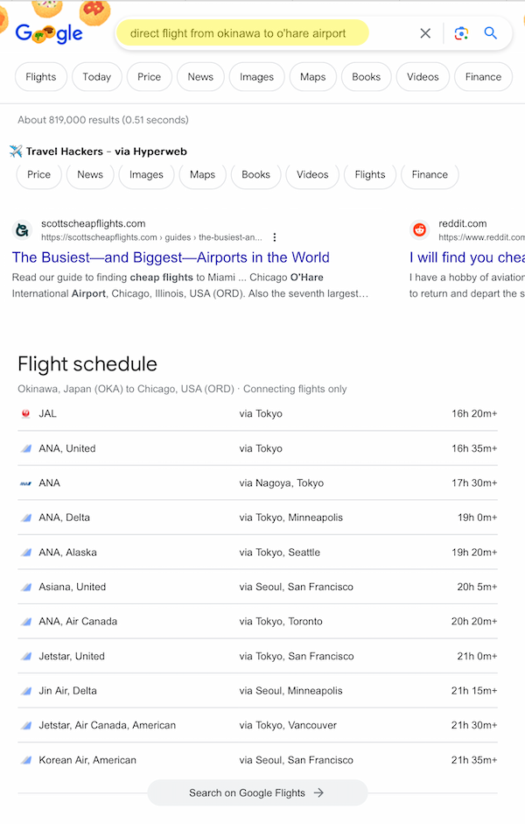Select the top Images filter chip
Viewport: 525px width, 824px height.
[256, 77]
